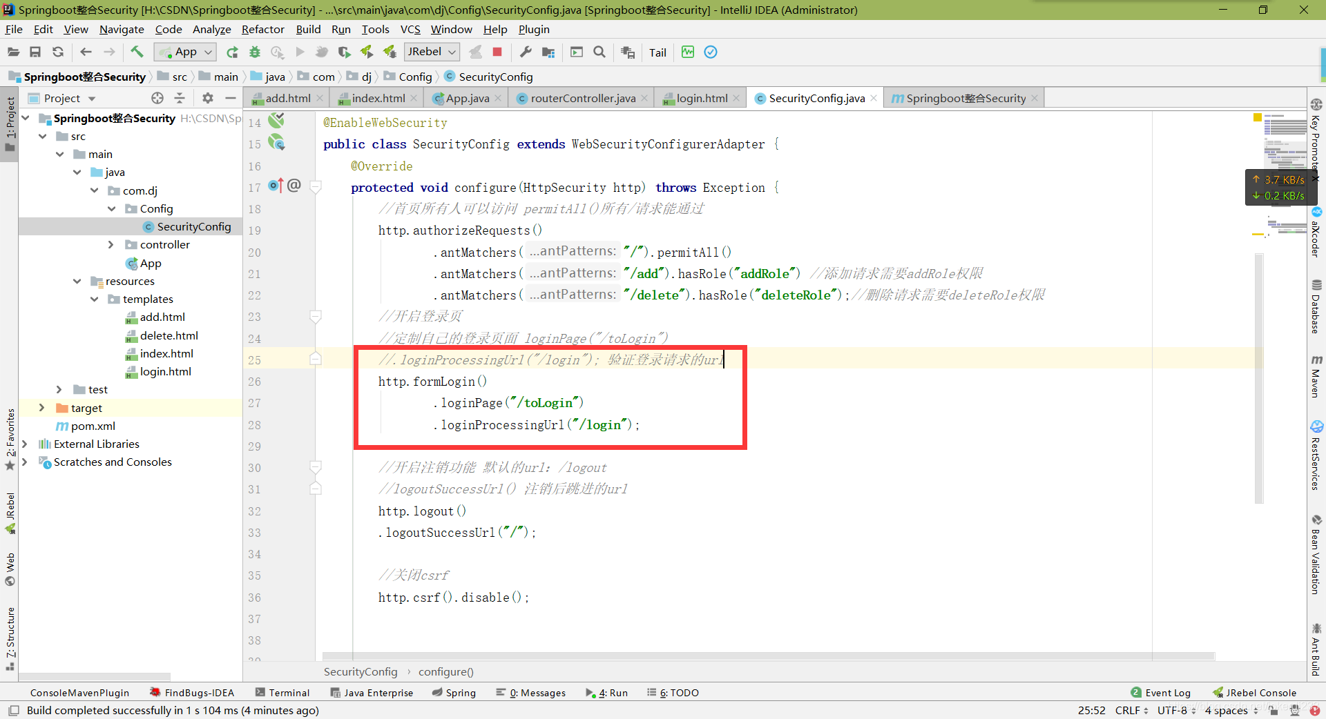
Task: Expand the controller package
Action: tap(111, 245)
